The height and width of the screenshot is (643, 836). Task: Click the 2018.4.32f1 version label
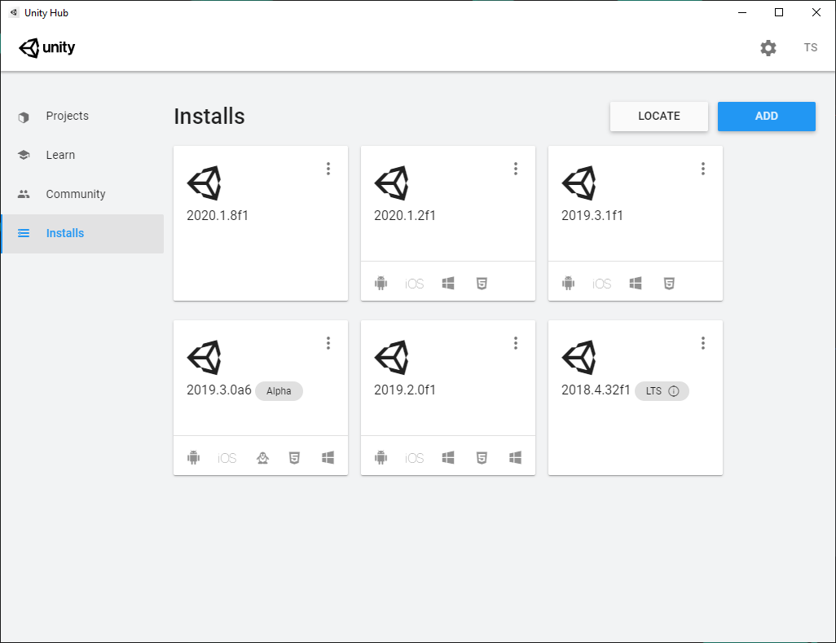coord(596,390)
